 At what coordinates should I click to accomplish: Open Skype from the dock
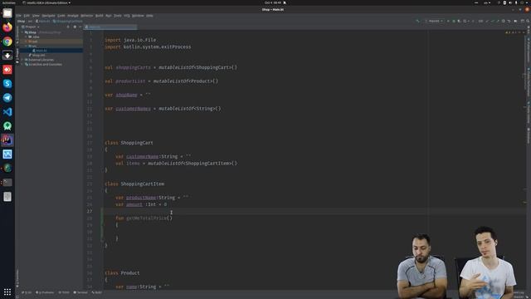tap(7, 84)
